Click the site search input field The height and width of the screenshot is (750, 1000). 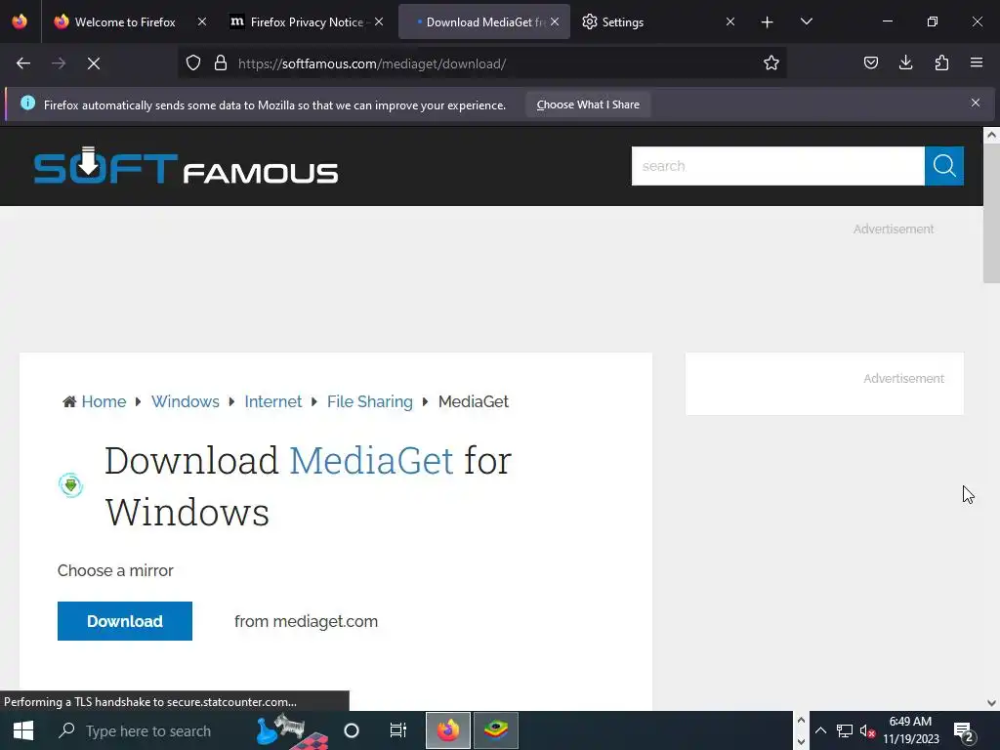777,166
